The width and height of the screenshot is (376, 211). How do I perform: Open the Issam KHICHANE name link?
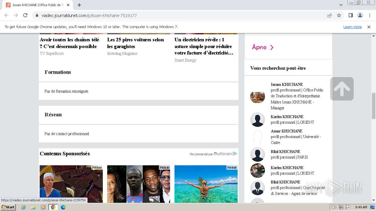click(287, 84)
